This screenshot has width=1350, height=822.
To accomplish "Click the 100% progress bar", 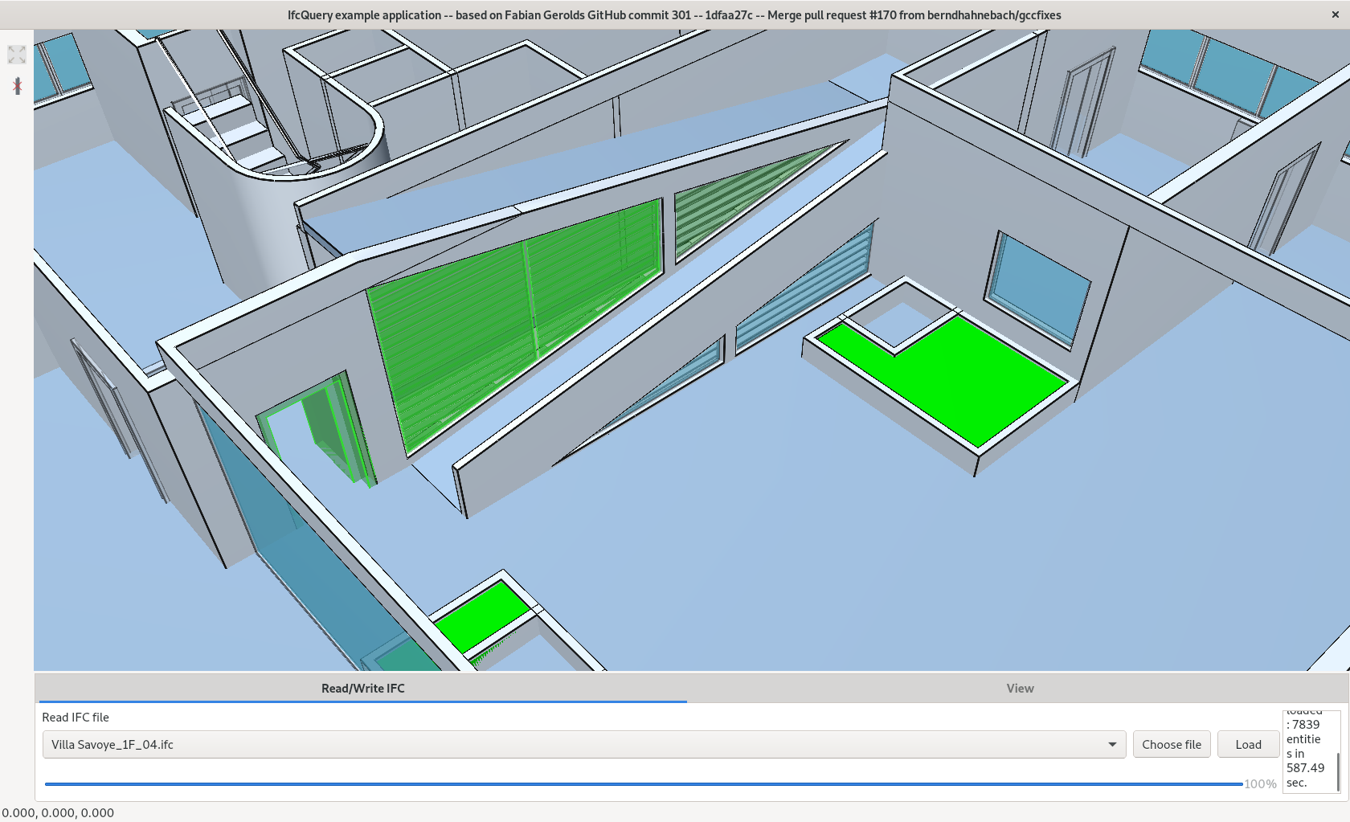I will (x=643, y=783).
